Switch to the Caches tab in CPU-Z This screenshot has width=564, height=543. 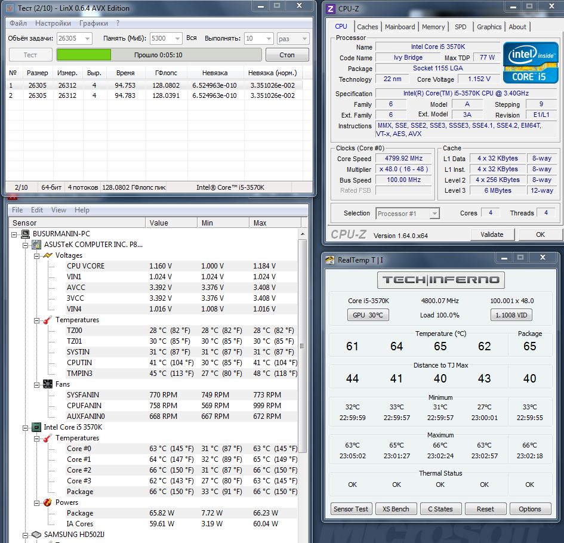(367, 27)
